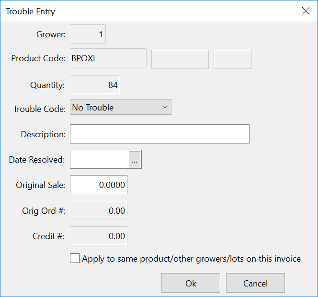The image size is (318, 297).
Task: Select the Original Sale amount field
Action: (x=99, y=185)
